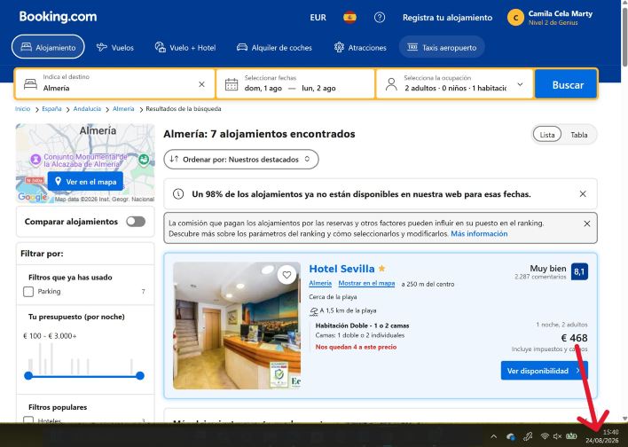This screenshot has width=628, height=447.
Task: Open Más información link
Action: click(479, 233)
